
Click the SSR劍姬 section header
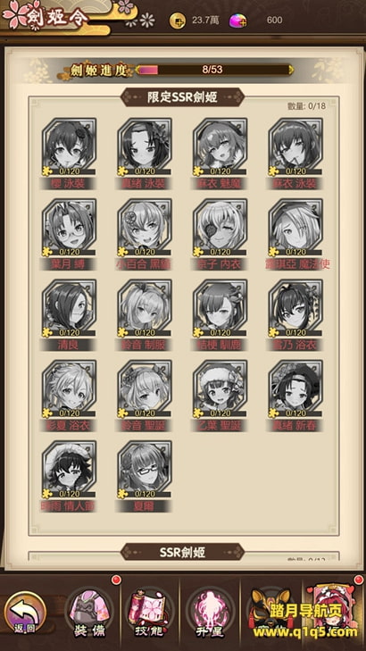(183, 552)
